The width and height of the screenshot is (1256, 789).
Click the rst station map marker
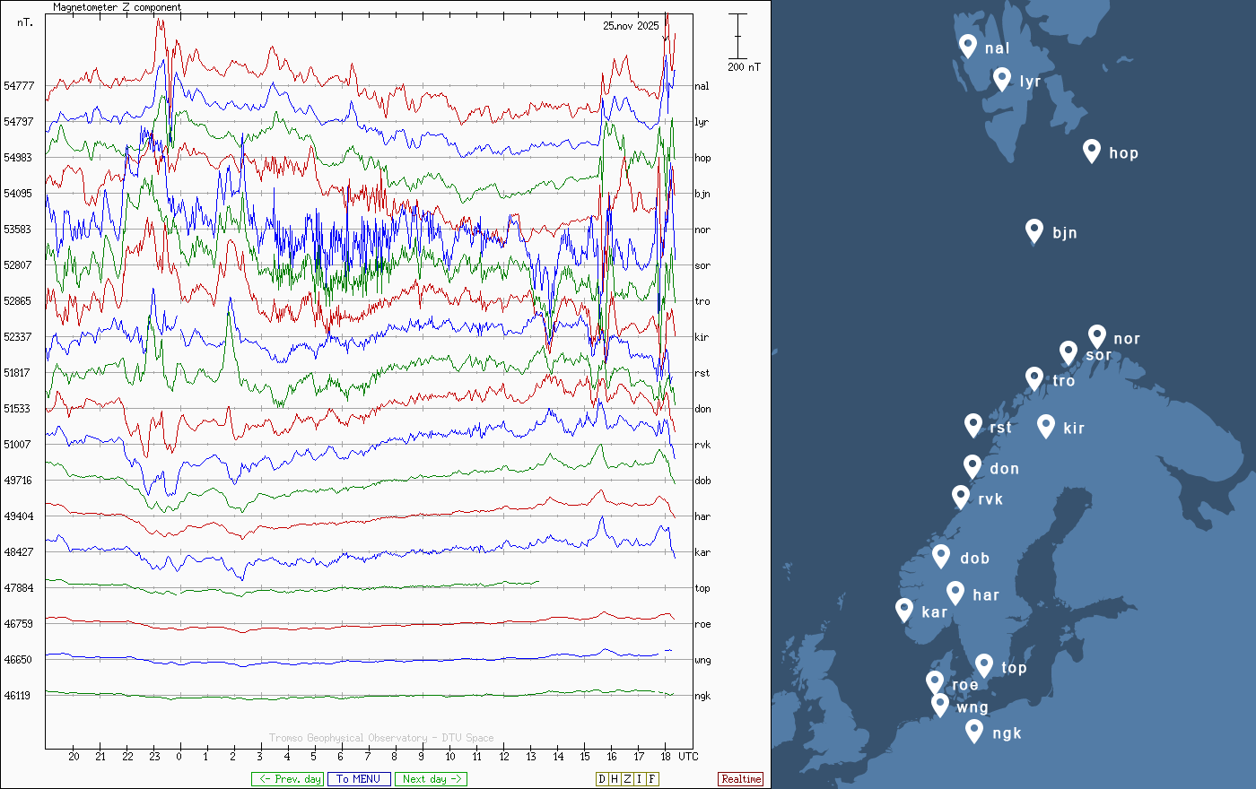click(973, 426)
